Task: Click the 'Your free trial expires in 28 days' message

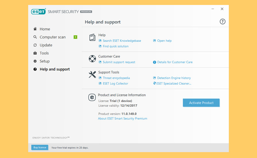Action: tap(70, 148)
